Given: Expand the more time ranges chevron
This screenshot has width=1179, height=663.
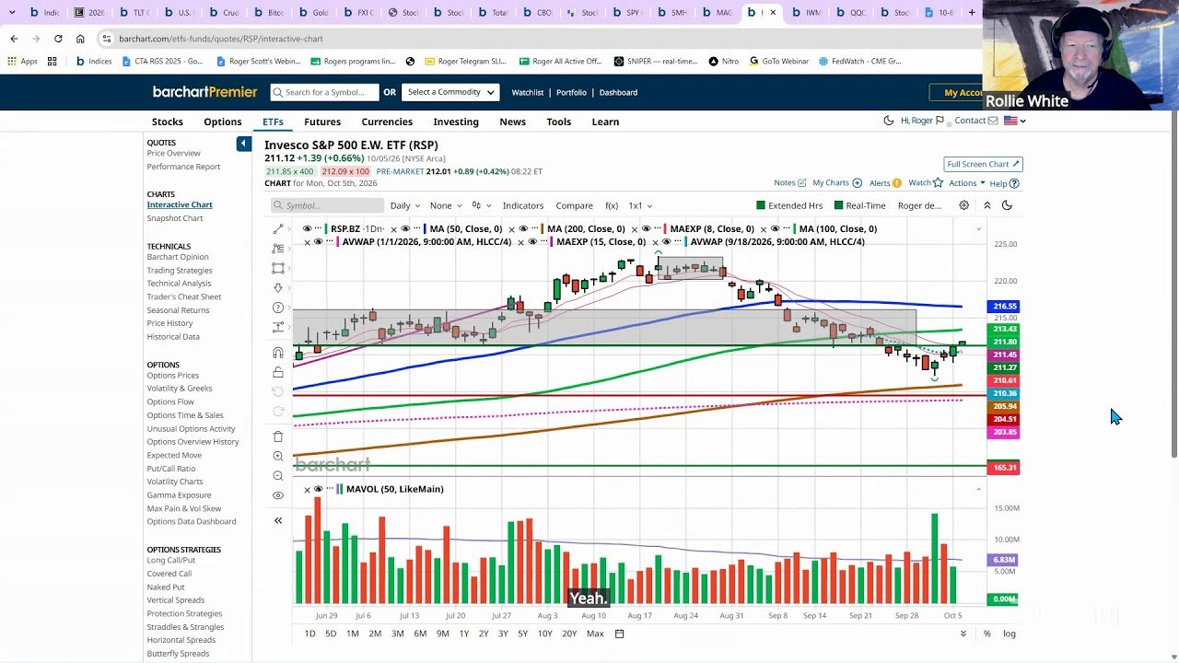Looking at the screenshot, I should [x=963, y=634].
